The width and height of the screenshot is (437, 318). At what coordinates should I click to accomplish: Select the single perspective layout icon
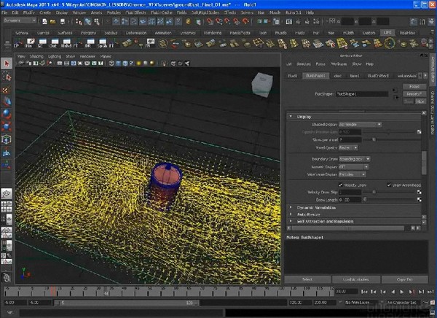click(x=7, y=193)
